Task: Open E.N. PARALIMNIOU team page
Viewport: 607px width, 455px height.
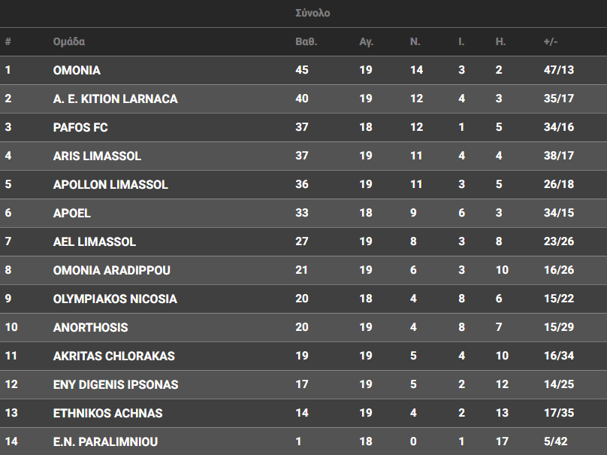Action: click(106, 441)
